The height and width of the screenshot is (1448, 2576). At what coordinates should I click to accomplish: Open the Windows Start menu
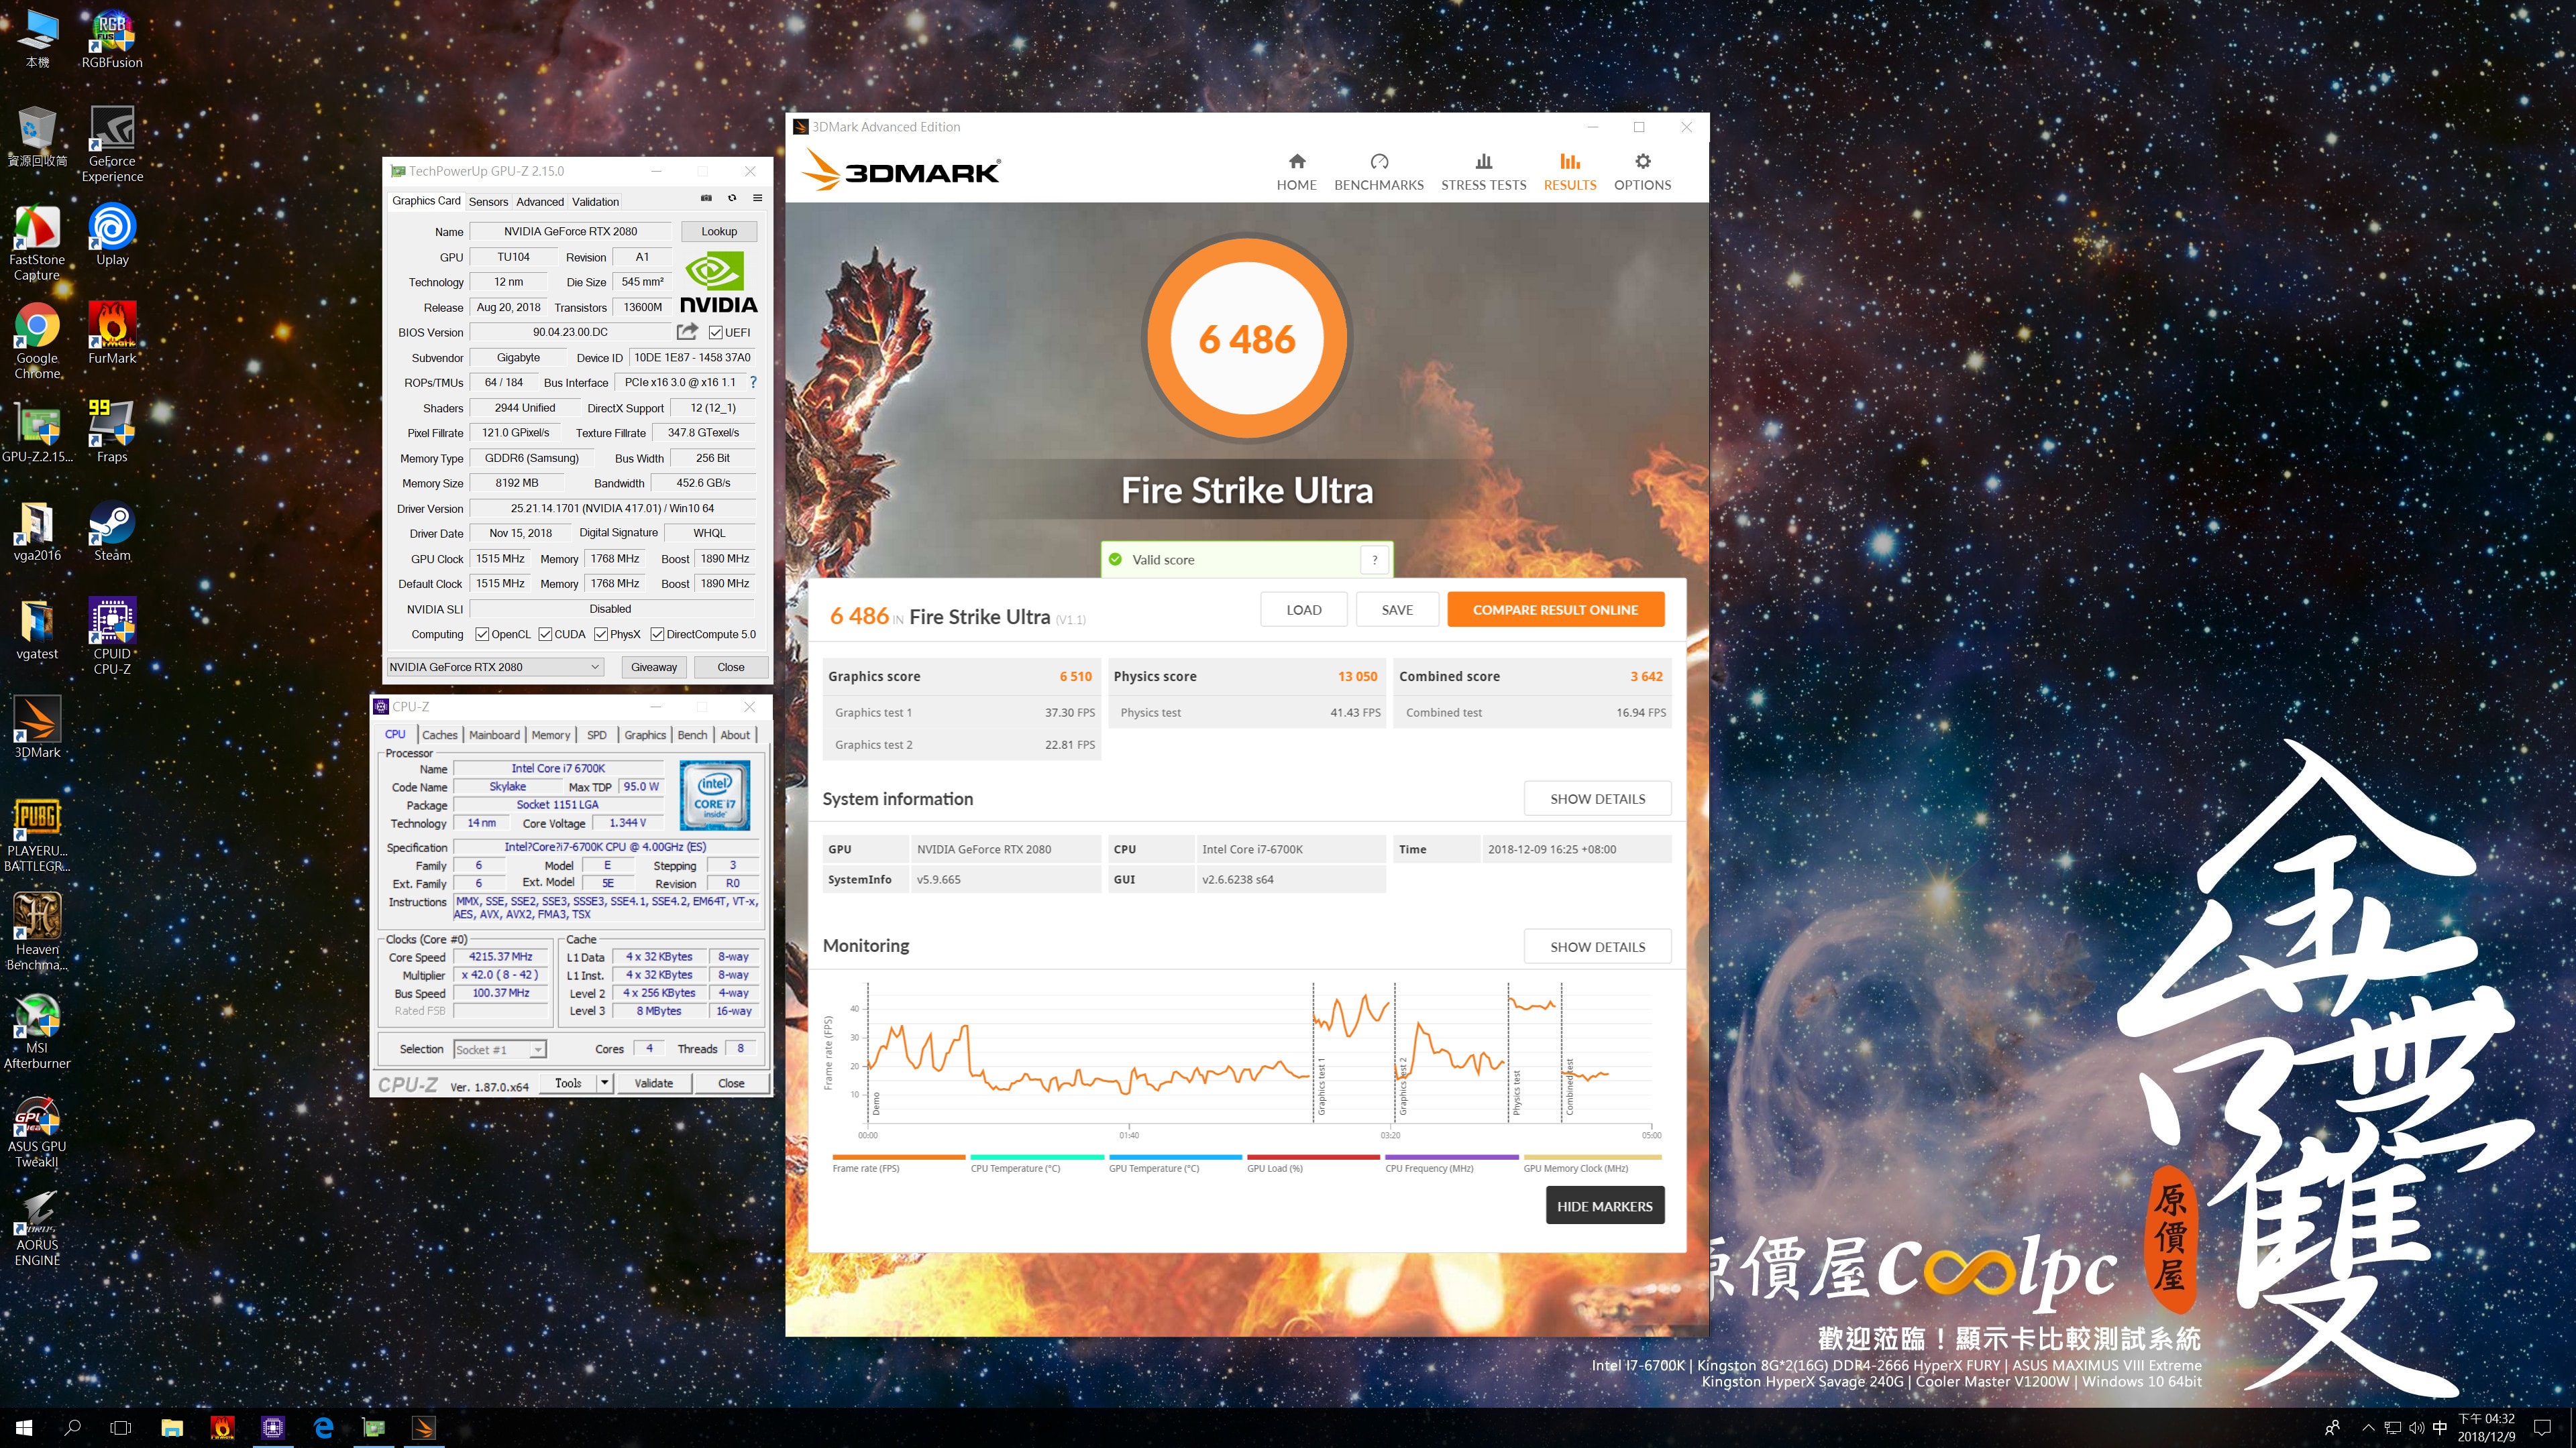[x=24, y=1428]
